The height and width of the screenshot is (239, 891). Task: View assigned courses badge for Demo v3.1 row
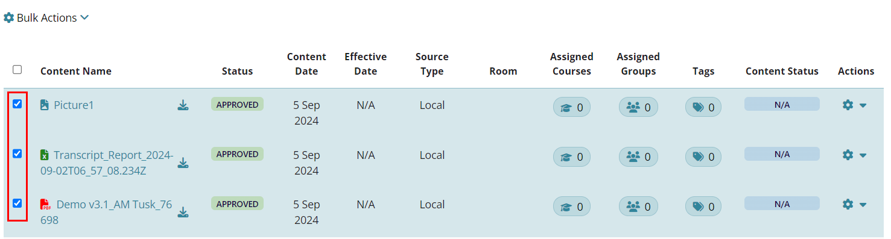click(572, 206)
